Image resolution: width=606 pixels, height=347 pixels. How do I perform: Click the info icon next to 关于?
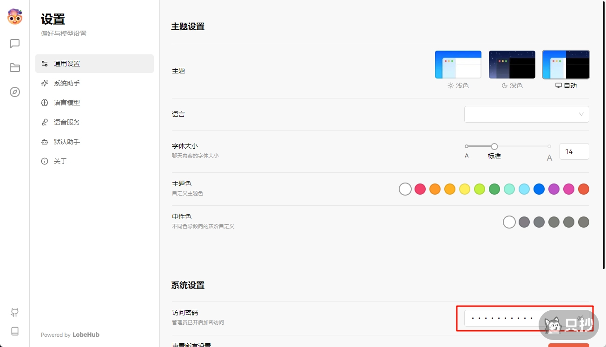click(44, 161)
